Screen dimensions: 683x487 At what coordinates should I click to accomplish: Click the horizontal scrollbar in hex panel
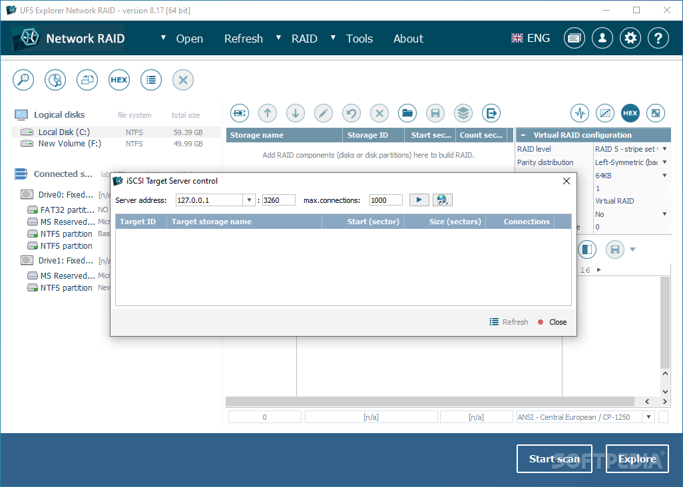coord(429,401)
